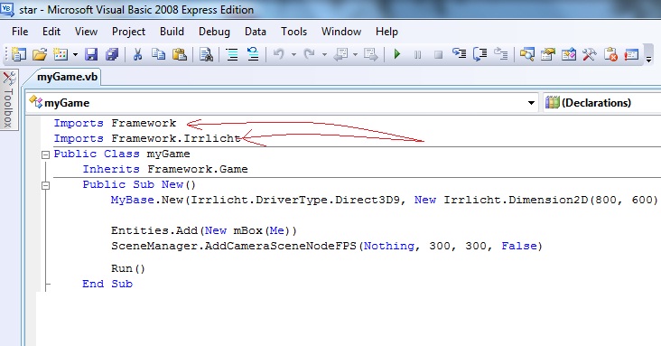
Task: Open the Tools menu
Action: pos(293,32)
